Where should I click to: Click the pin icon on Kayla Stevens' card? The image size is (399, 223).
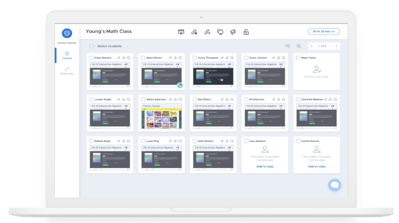pyautogui.click(x=119, y=58)
